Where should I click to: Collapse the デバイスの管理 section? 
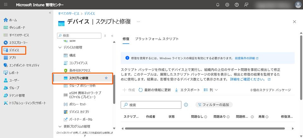pos(60,47)
